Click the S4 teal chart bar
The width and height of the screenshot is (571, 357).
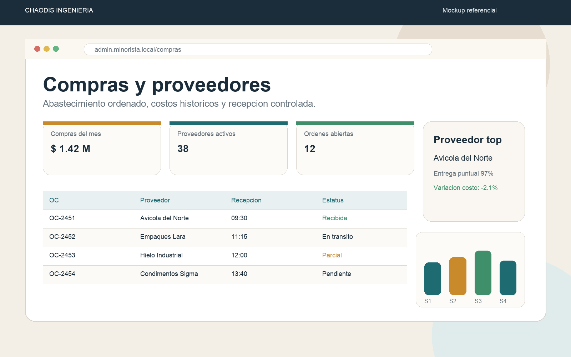click(508, 278)
